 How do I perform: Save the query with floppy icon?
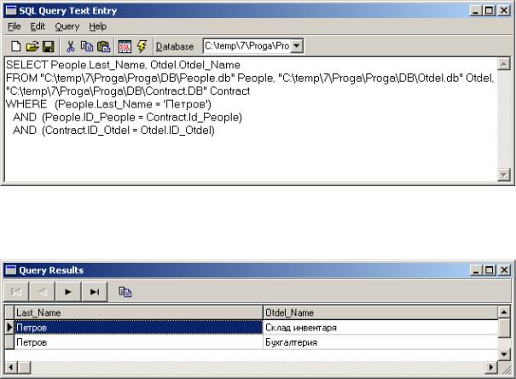48,46
